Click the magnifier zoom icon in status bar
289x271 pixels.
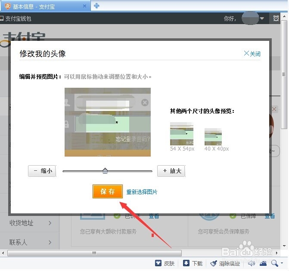pos(275,263)
